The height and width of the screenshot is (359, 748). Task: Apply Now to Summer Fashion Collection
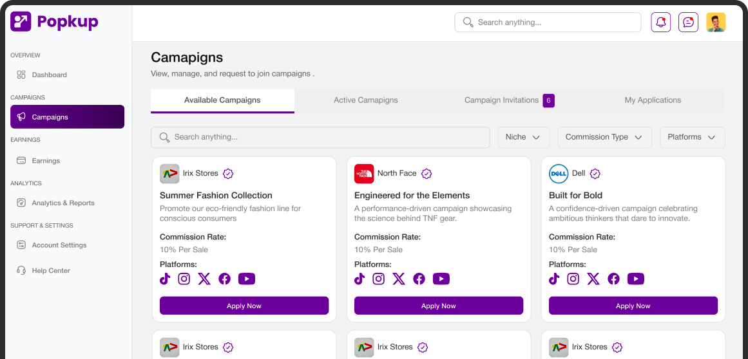[x=244, y=306]
